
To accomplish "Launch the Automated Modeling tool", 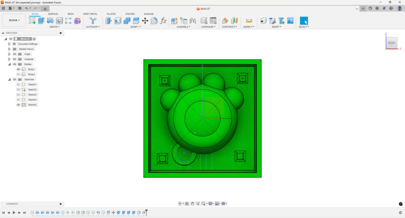I will point(93,21).
